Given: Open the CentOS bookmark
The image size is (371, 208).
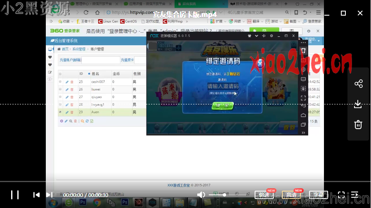Looking at the screenshot, I should click(128, 21).
